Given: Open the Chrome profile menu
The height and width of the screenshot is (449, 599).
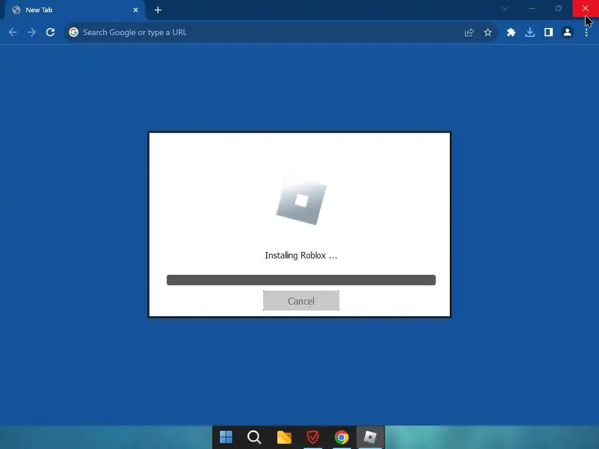Looking at the screenshot, I should point(567,33).
